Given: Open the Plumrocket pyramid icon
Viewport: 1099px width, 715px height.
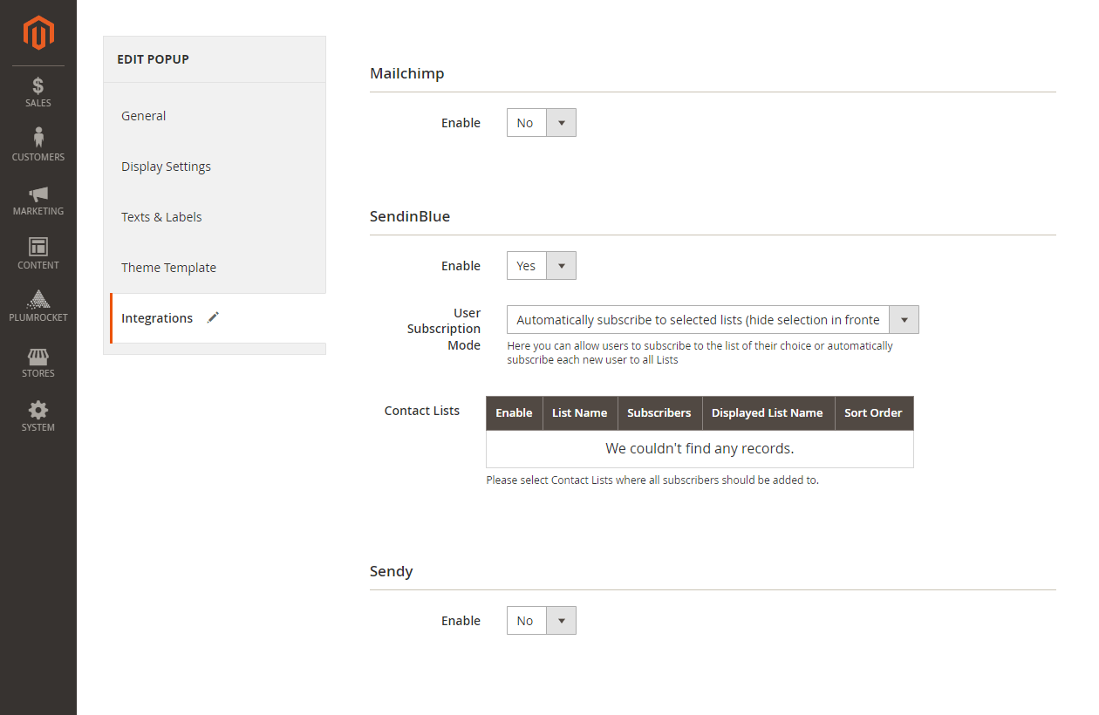Looking at the screenshot, I should pyautogui.click(x=38, y=301).
